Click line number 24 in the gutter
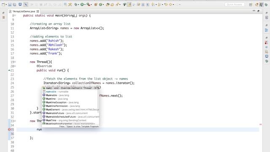Screen dimensions: 270x152 (x=12, y=83)
